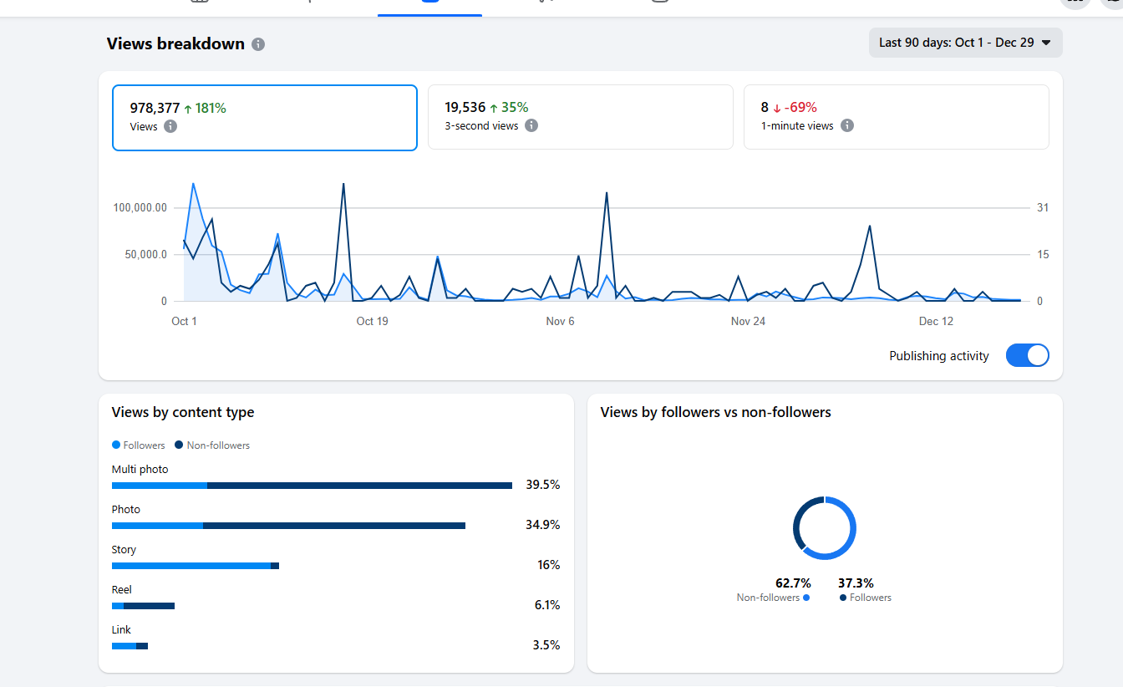Click the Multi photo bar in content type
Image resolution: width=1123 pixels, height=687 pixels.
(312, 486)
